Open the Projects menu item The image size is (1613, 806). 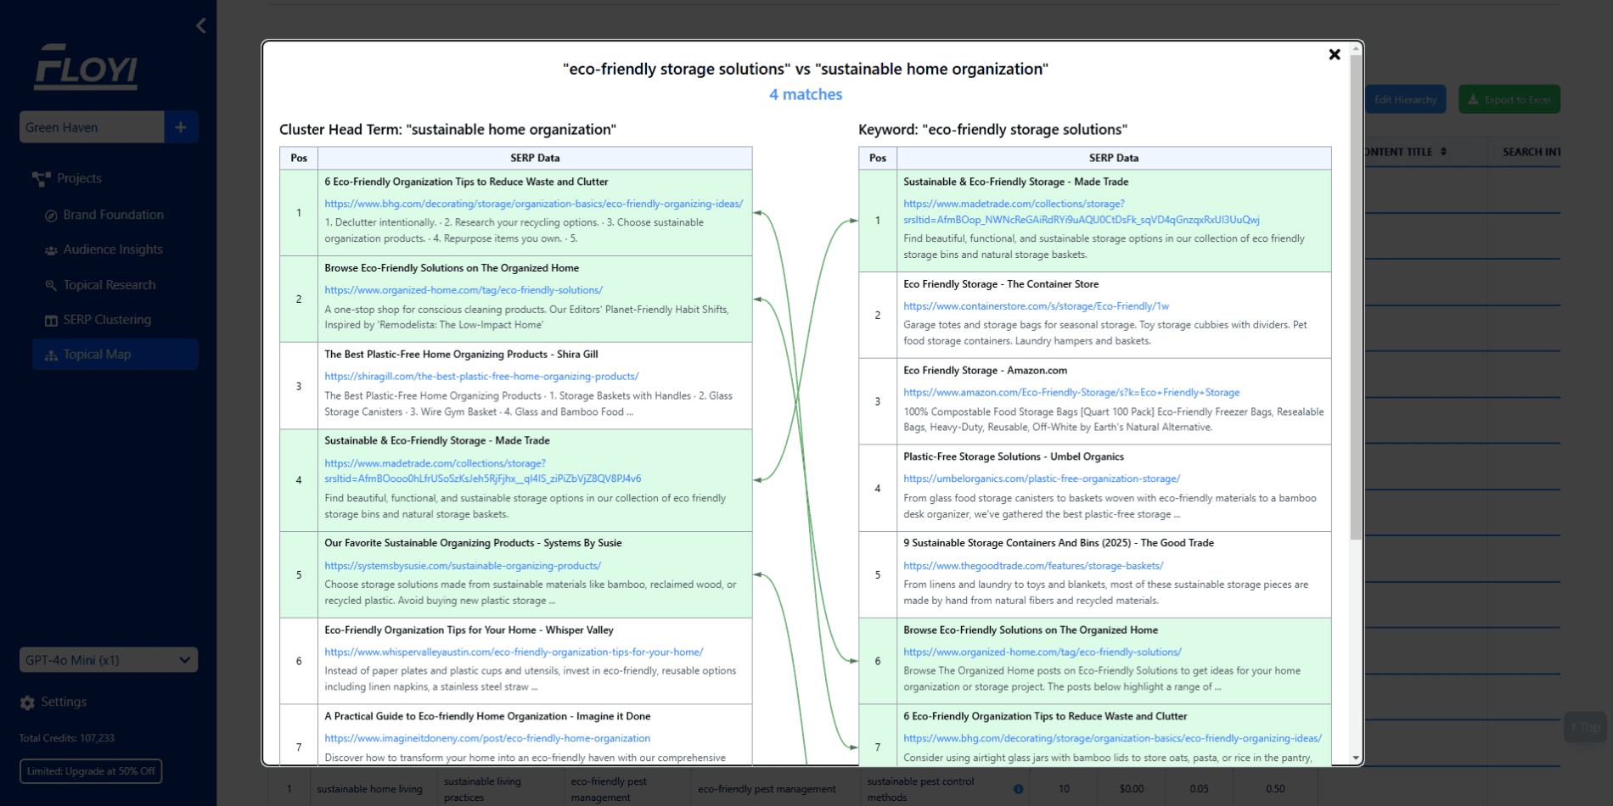pyautogui.click(x=79, y=178)
